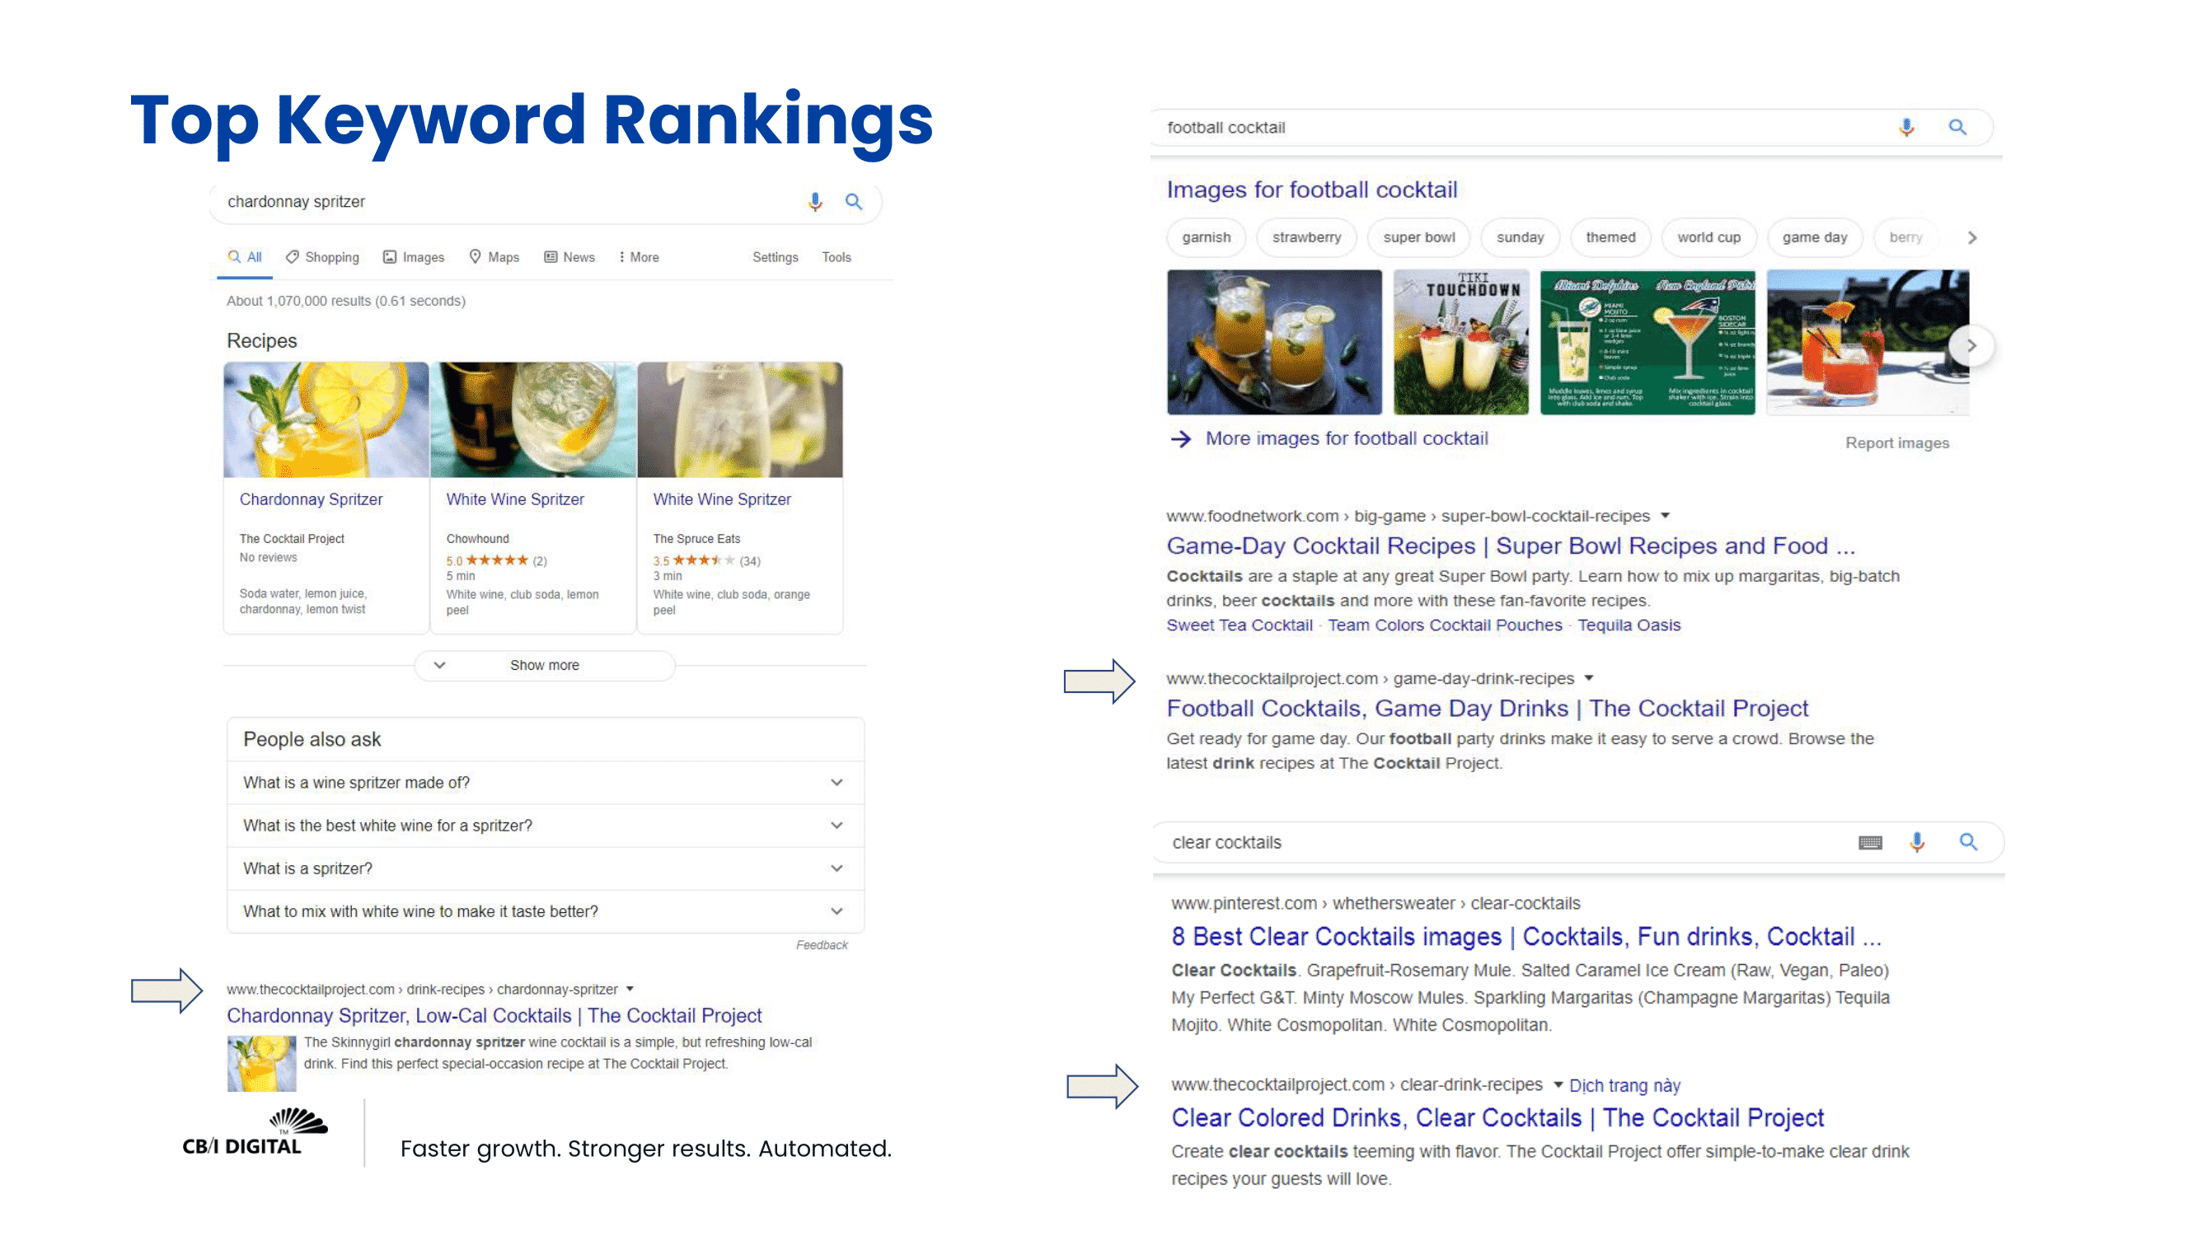Open the More search options menu
The width and height of the screenshot is (2198, 1236).
click(x=638, y=257)
